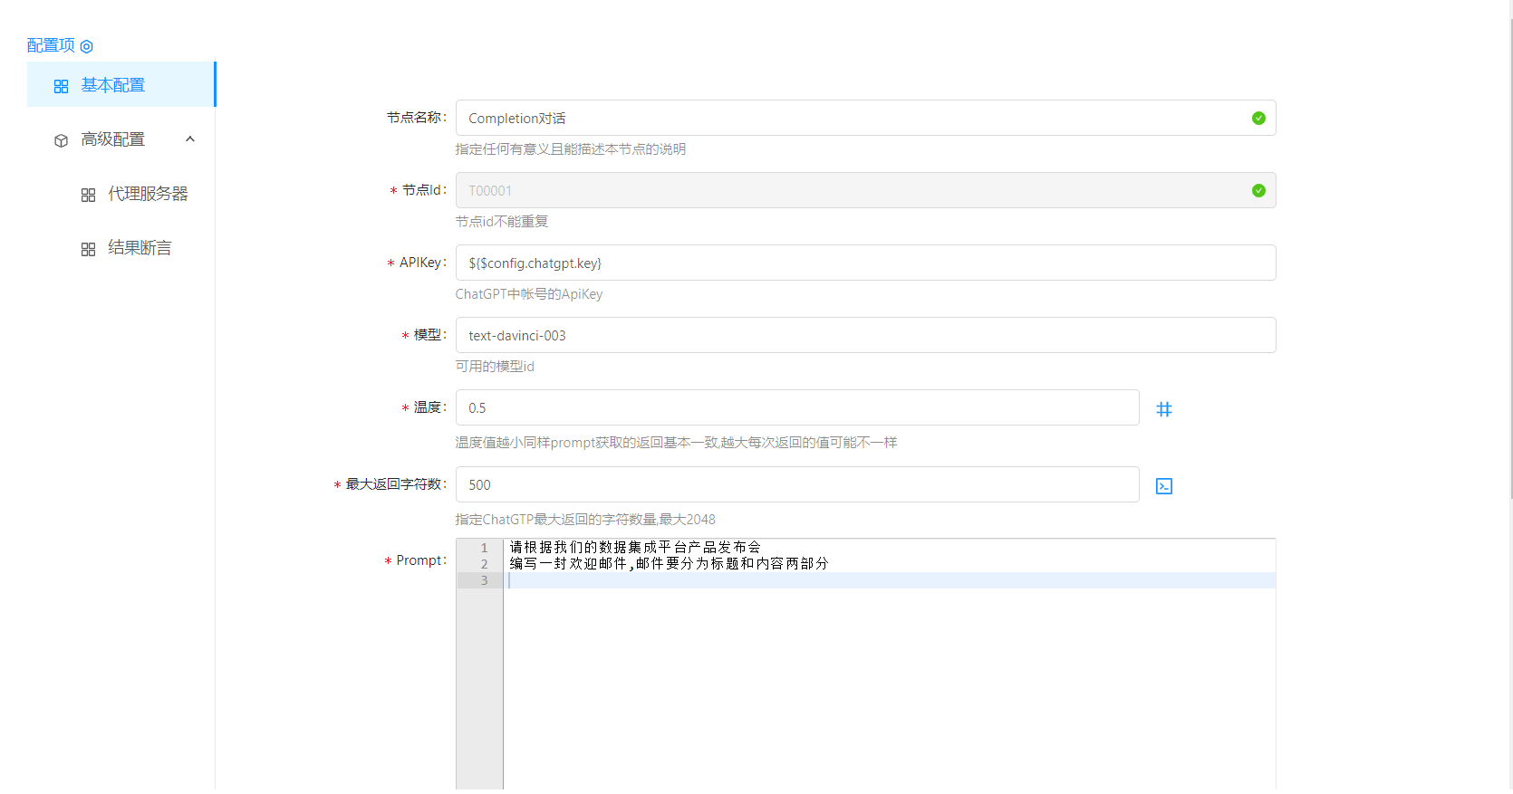
Task: Click the grid icon next to 基本配置
Action: pos(62,86)
